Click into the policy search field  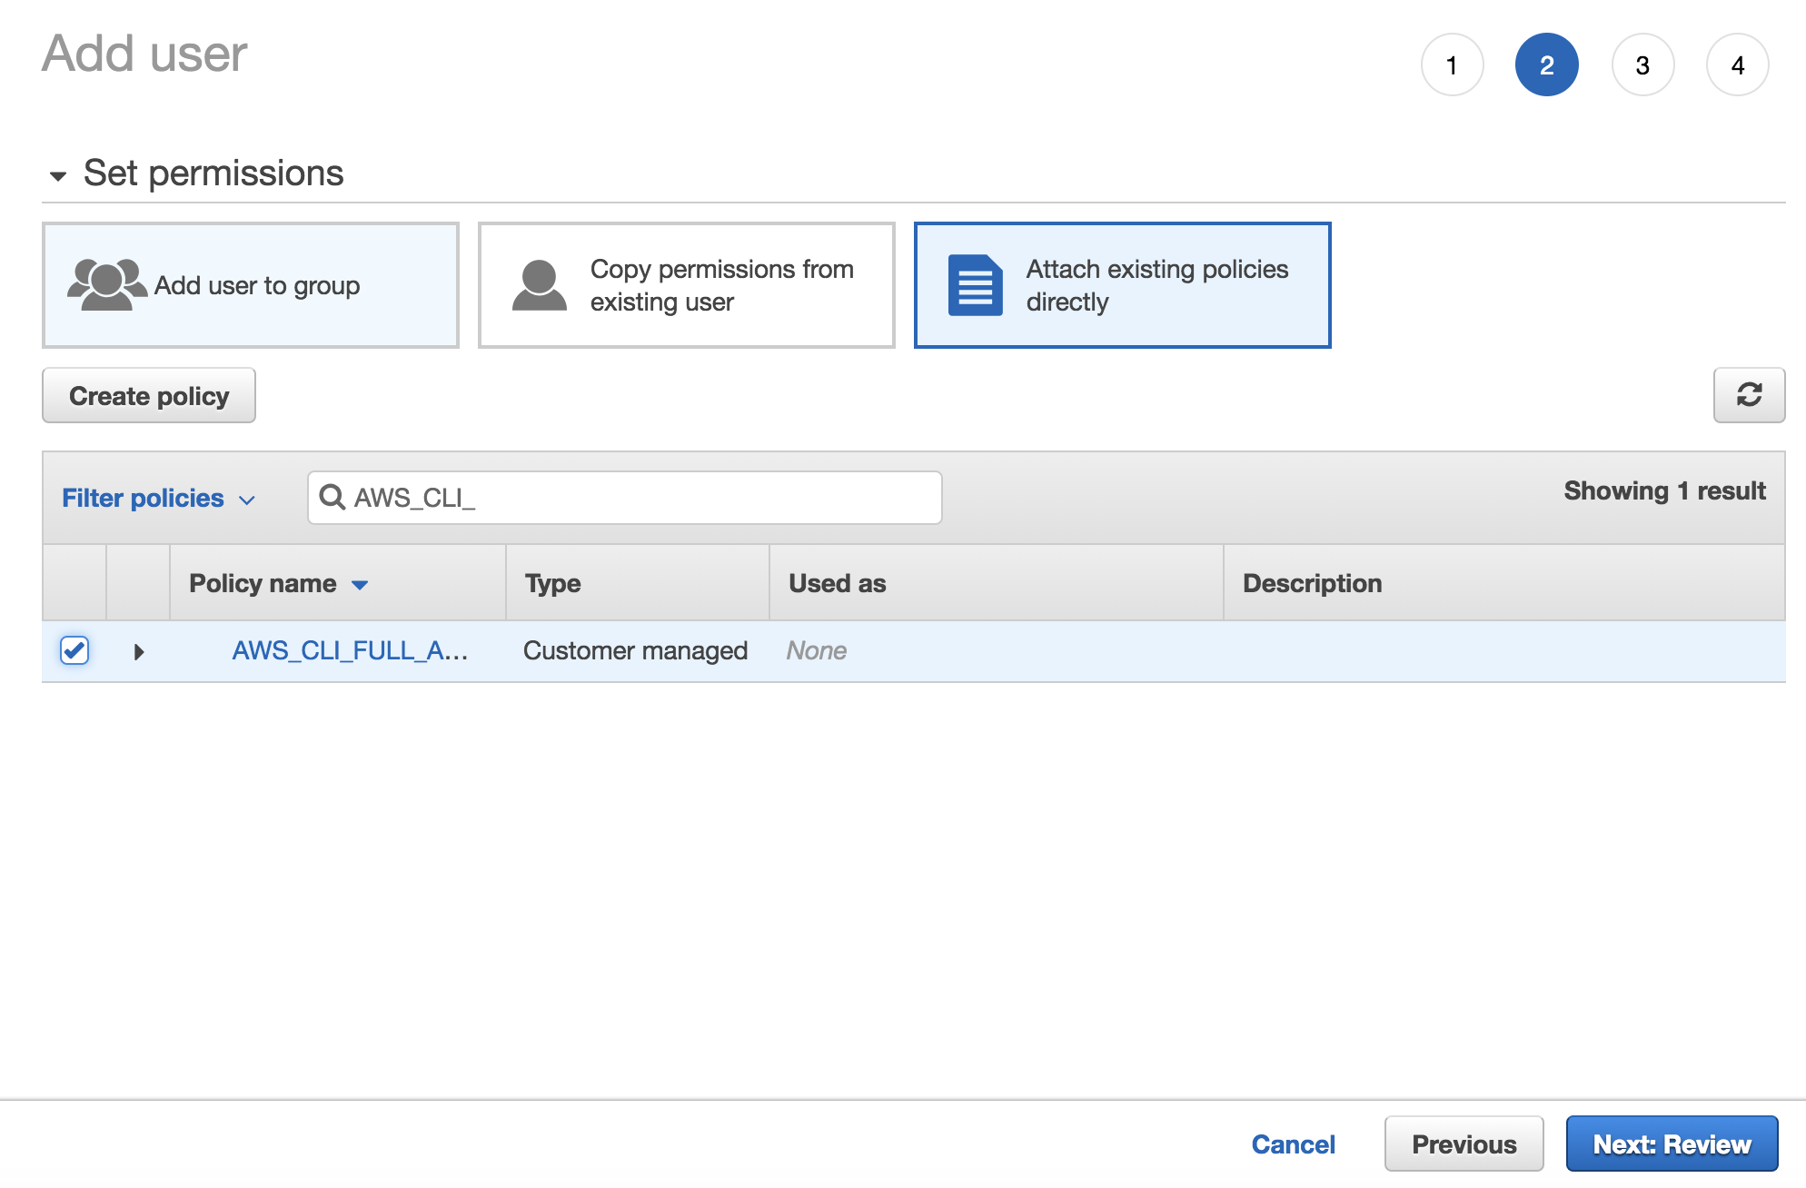point(636,497)
